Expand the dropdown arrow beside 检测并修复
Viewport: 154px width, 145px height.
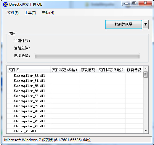tap(146, 24)
